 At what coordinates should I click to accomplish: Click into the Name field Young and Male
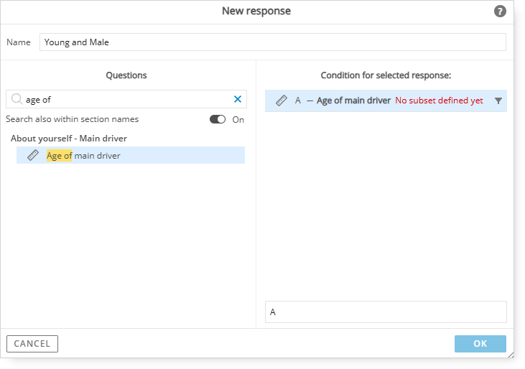[272, 42]
